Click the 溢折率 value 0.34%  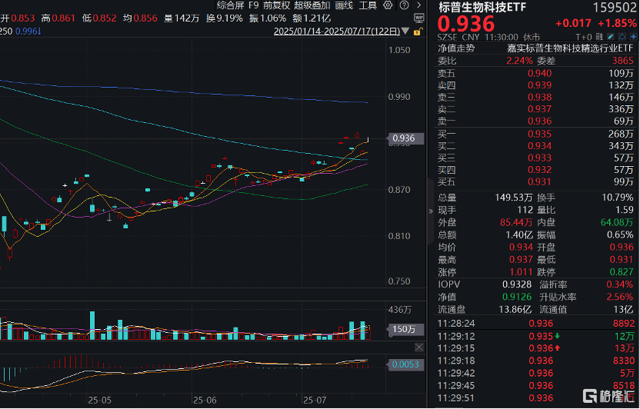[619, 284]
